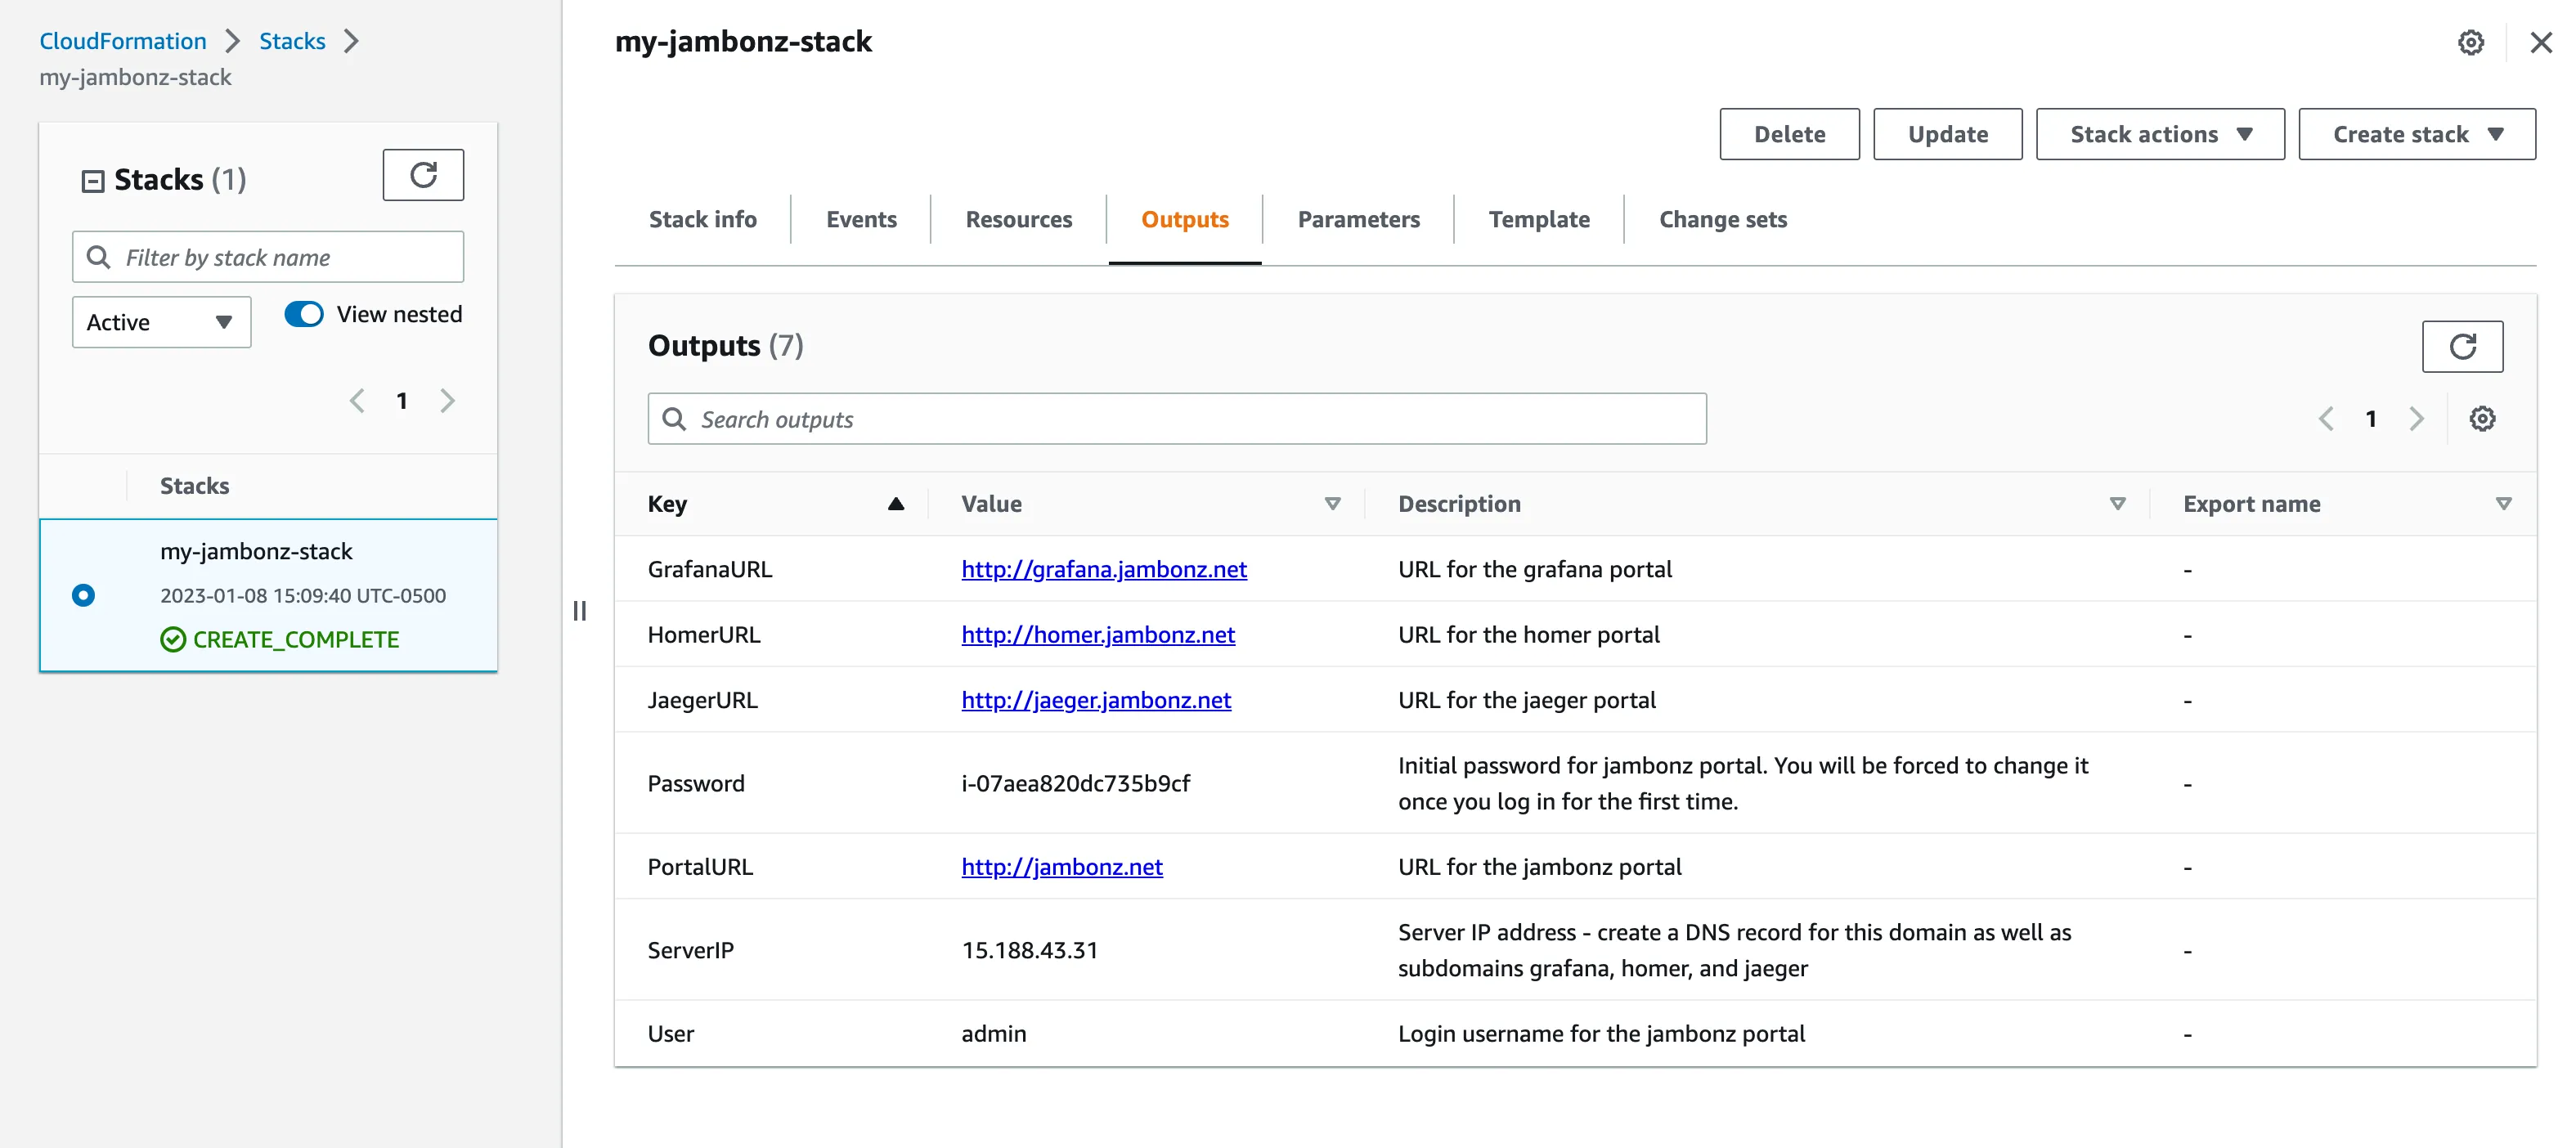Go to previous page of outputs

[x=2326, y=419]
